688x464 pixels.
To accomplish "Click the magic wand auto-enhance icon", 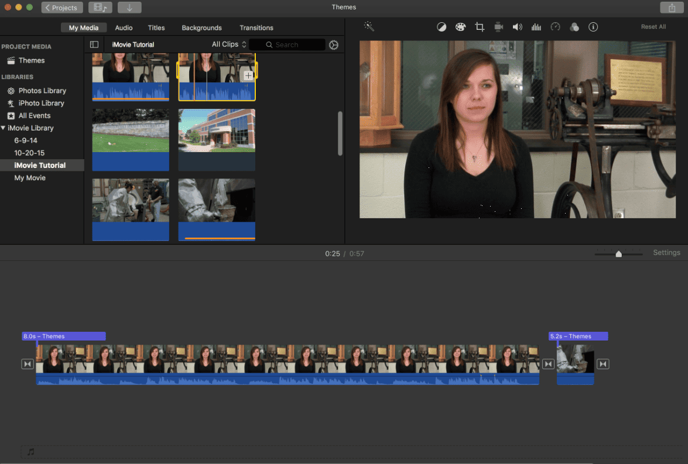I will (369, 27).
